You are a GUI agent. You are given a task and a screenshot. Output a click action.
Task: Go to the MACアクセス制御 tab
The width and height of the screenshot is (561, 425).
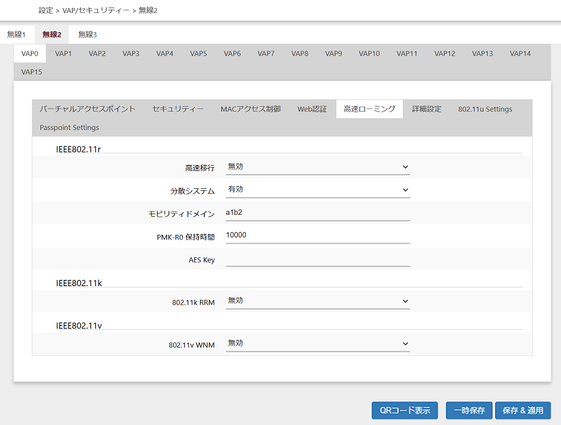pyautogui.click(x=251, y=109)
